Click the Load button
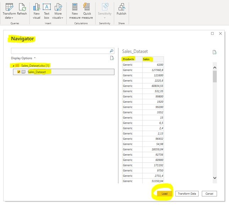The image size is (229, 207). coord(165,193)
